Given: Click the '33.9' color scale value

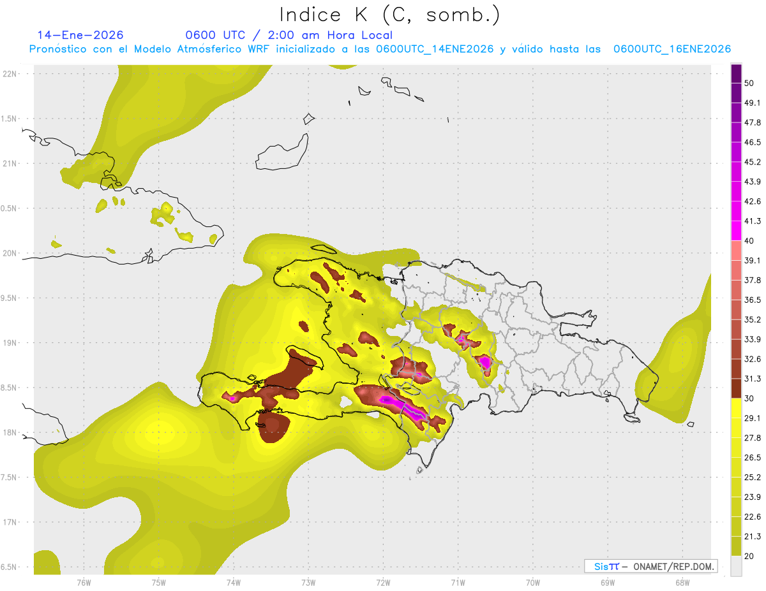Looking at the screenshot, I should [x=753, y=339].
